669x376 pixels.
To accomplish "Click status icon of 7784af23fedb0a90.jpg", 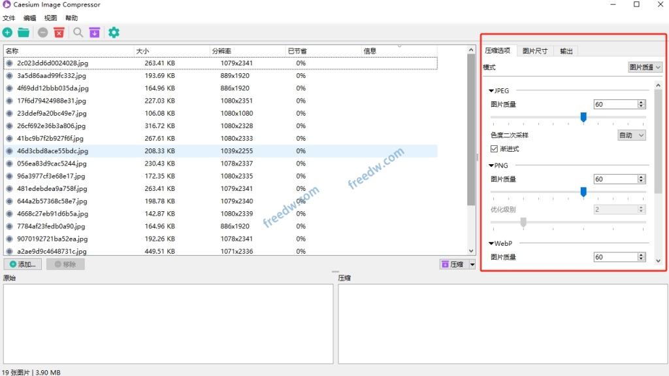I will click(x=9, y=226).
